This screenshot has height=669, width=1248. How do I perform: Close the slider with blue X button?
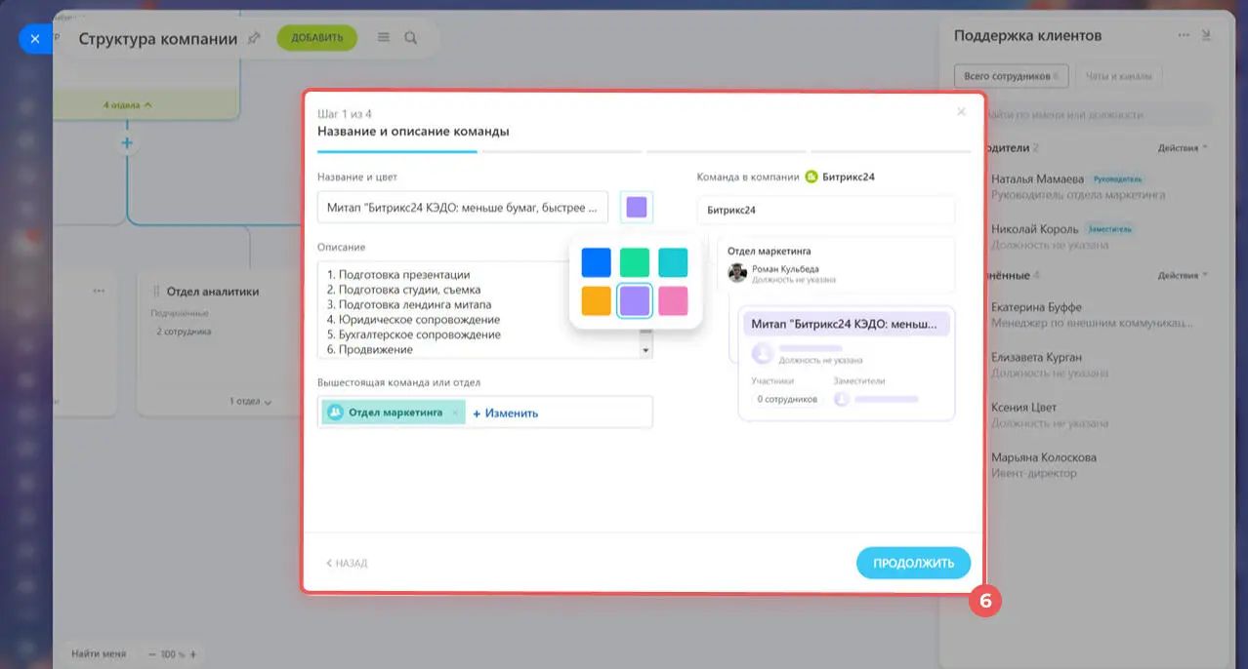tap(35, 39)
